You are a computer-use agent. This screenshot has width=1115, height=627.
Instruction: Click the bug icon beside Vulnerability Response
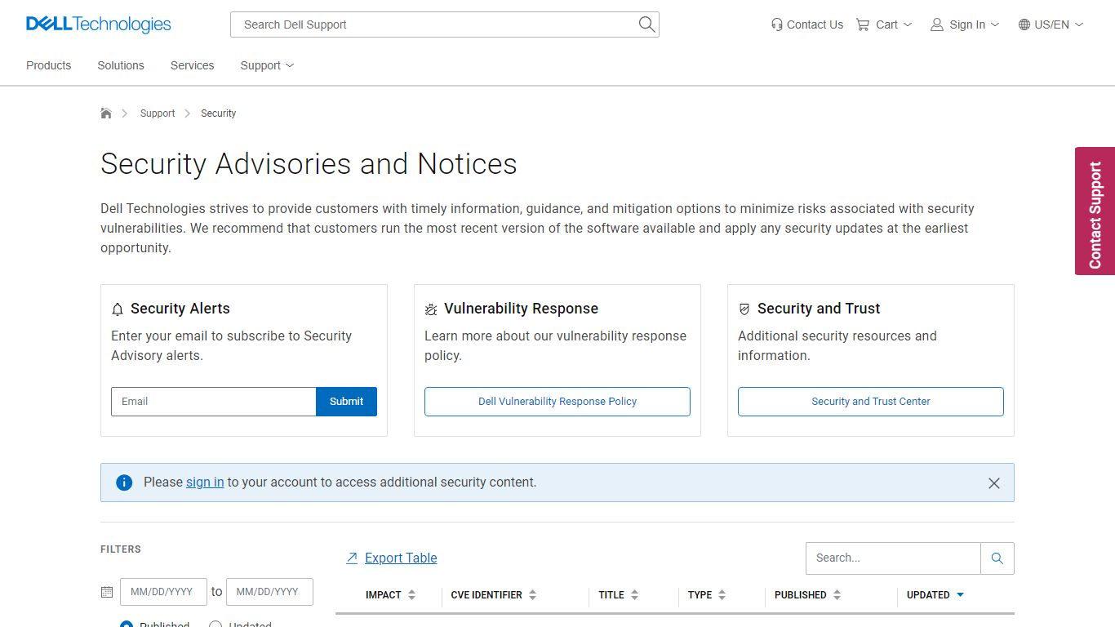tap(431, 309)
